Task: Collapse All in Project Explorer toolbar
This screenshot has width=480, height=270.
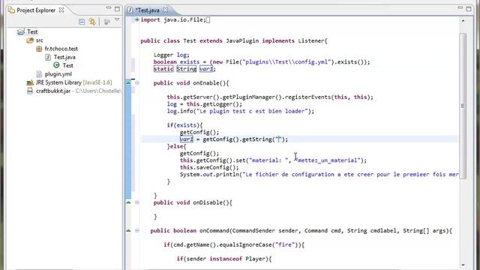Action: [82, 22]
